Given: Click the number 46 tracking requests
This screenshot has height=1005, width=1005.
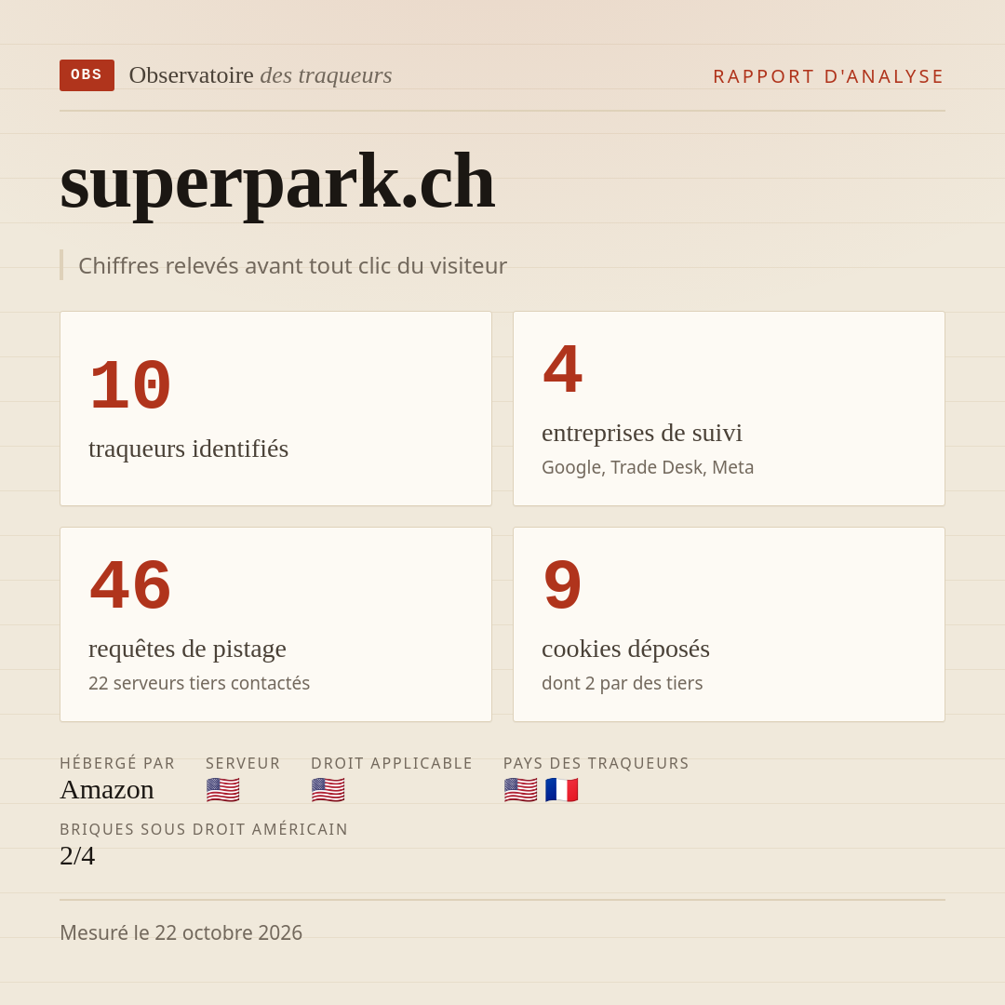Looking at the screenshot, I should pos(130,586).
